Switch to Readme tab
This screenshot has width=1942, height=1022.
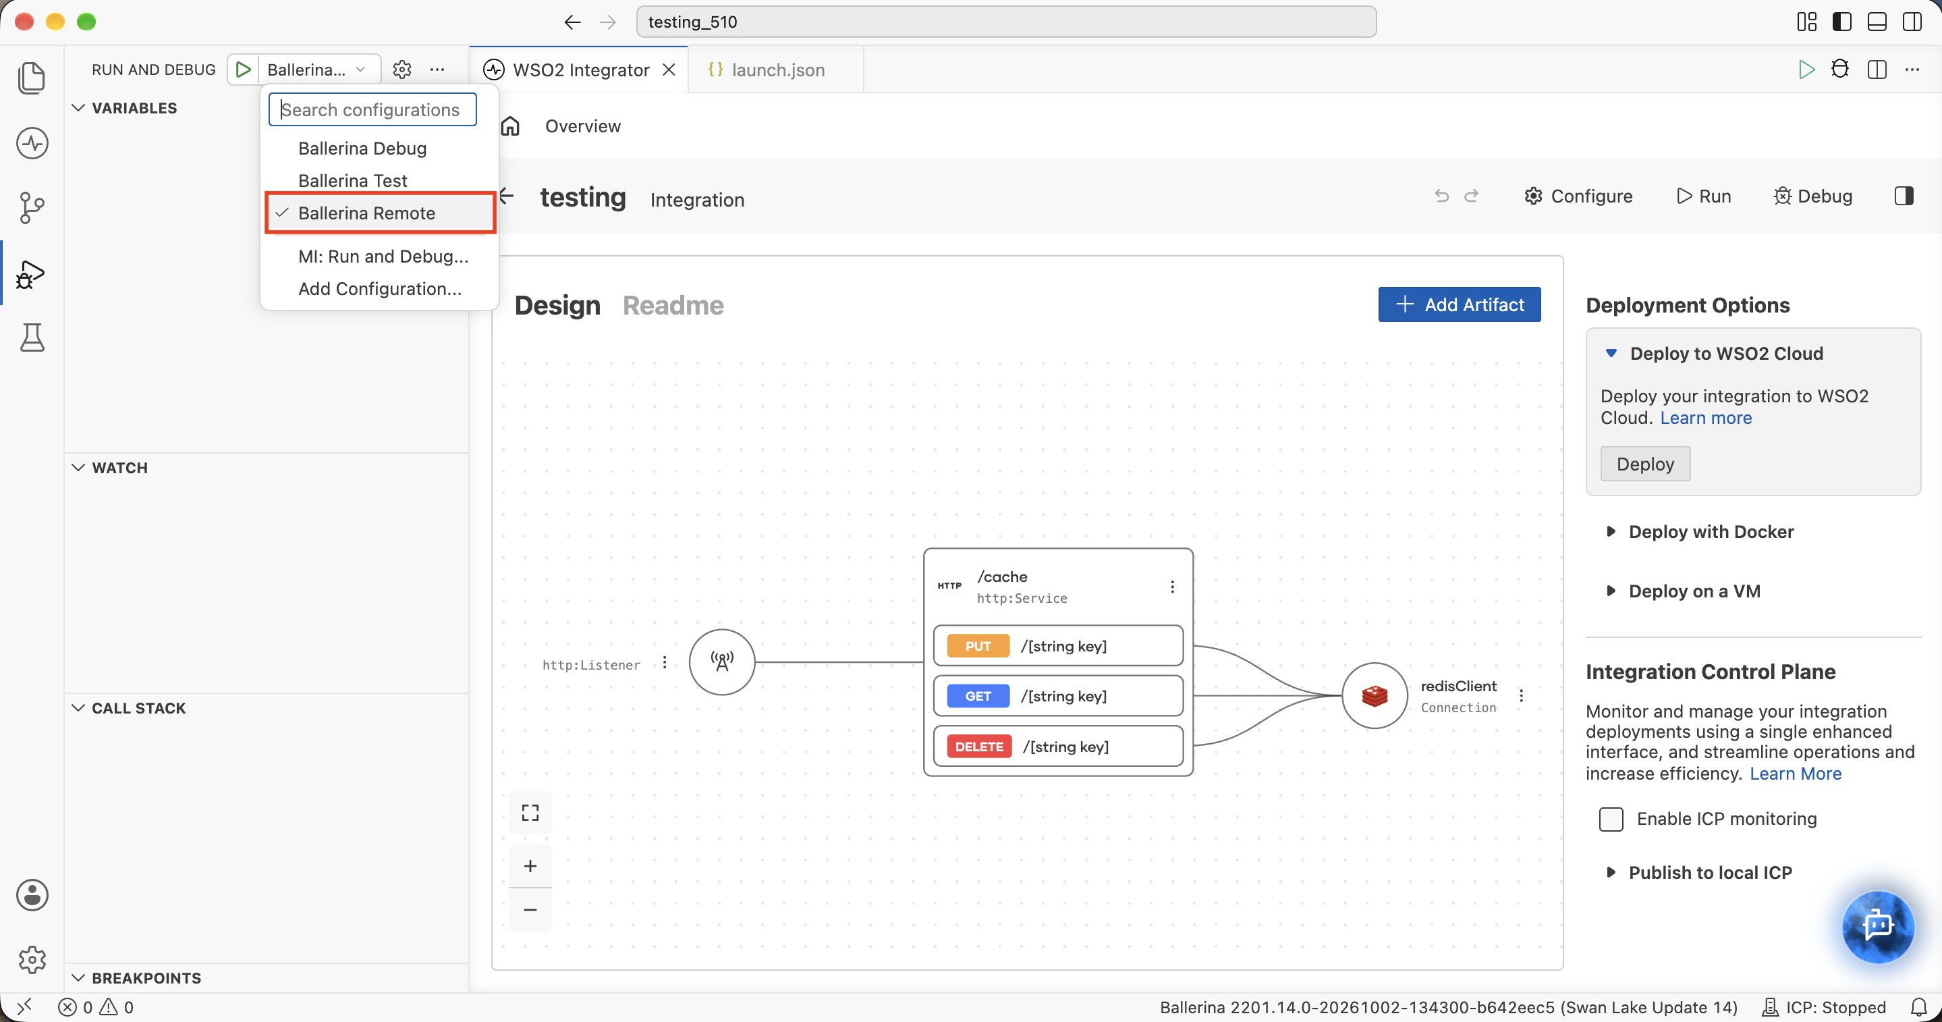[673, 304]
